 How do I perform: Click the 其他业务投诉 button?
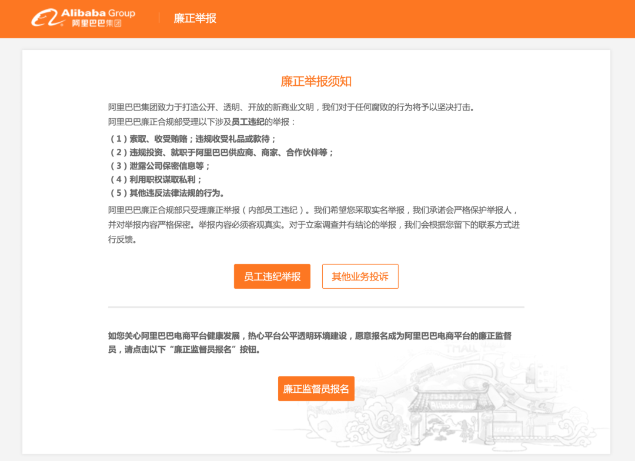click(x=360, y=276)
